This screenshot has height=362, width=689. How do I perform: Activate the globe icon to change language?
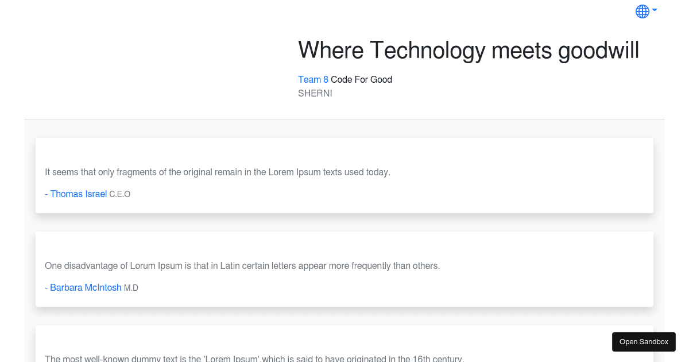click(x=641, y=11)
